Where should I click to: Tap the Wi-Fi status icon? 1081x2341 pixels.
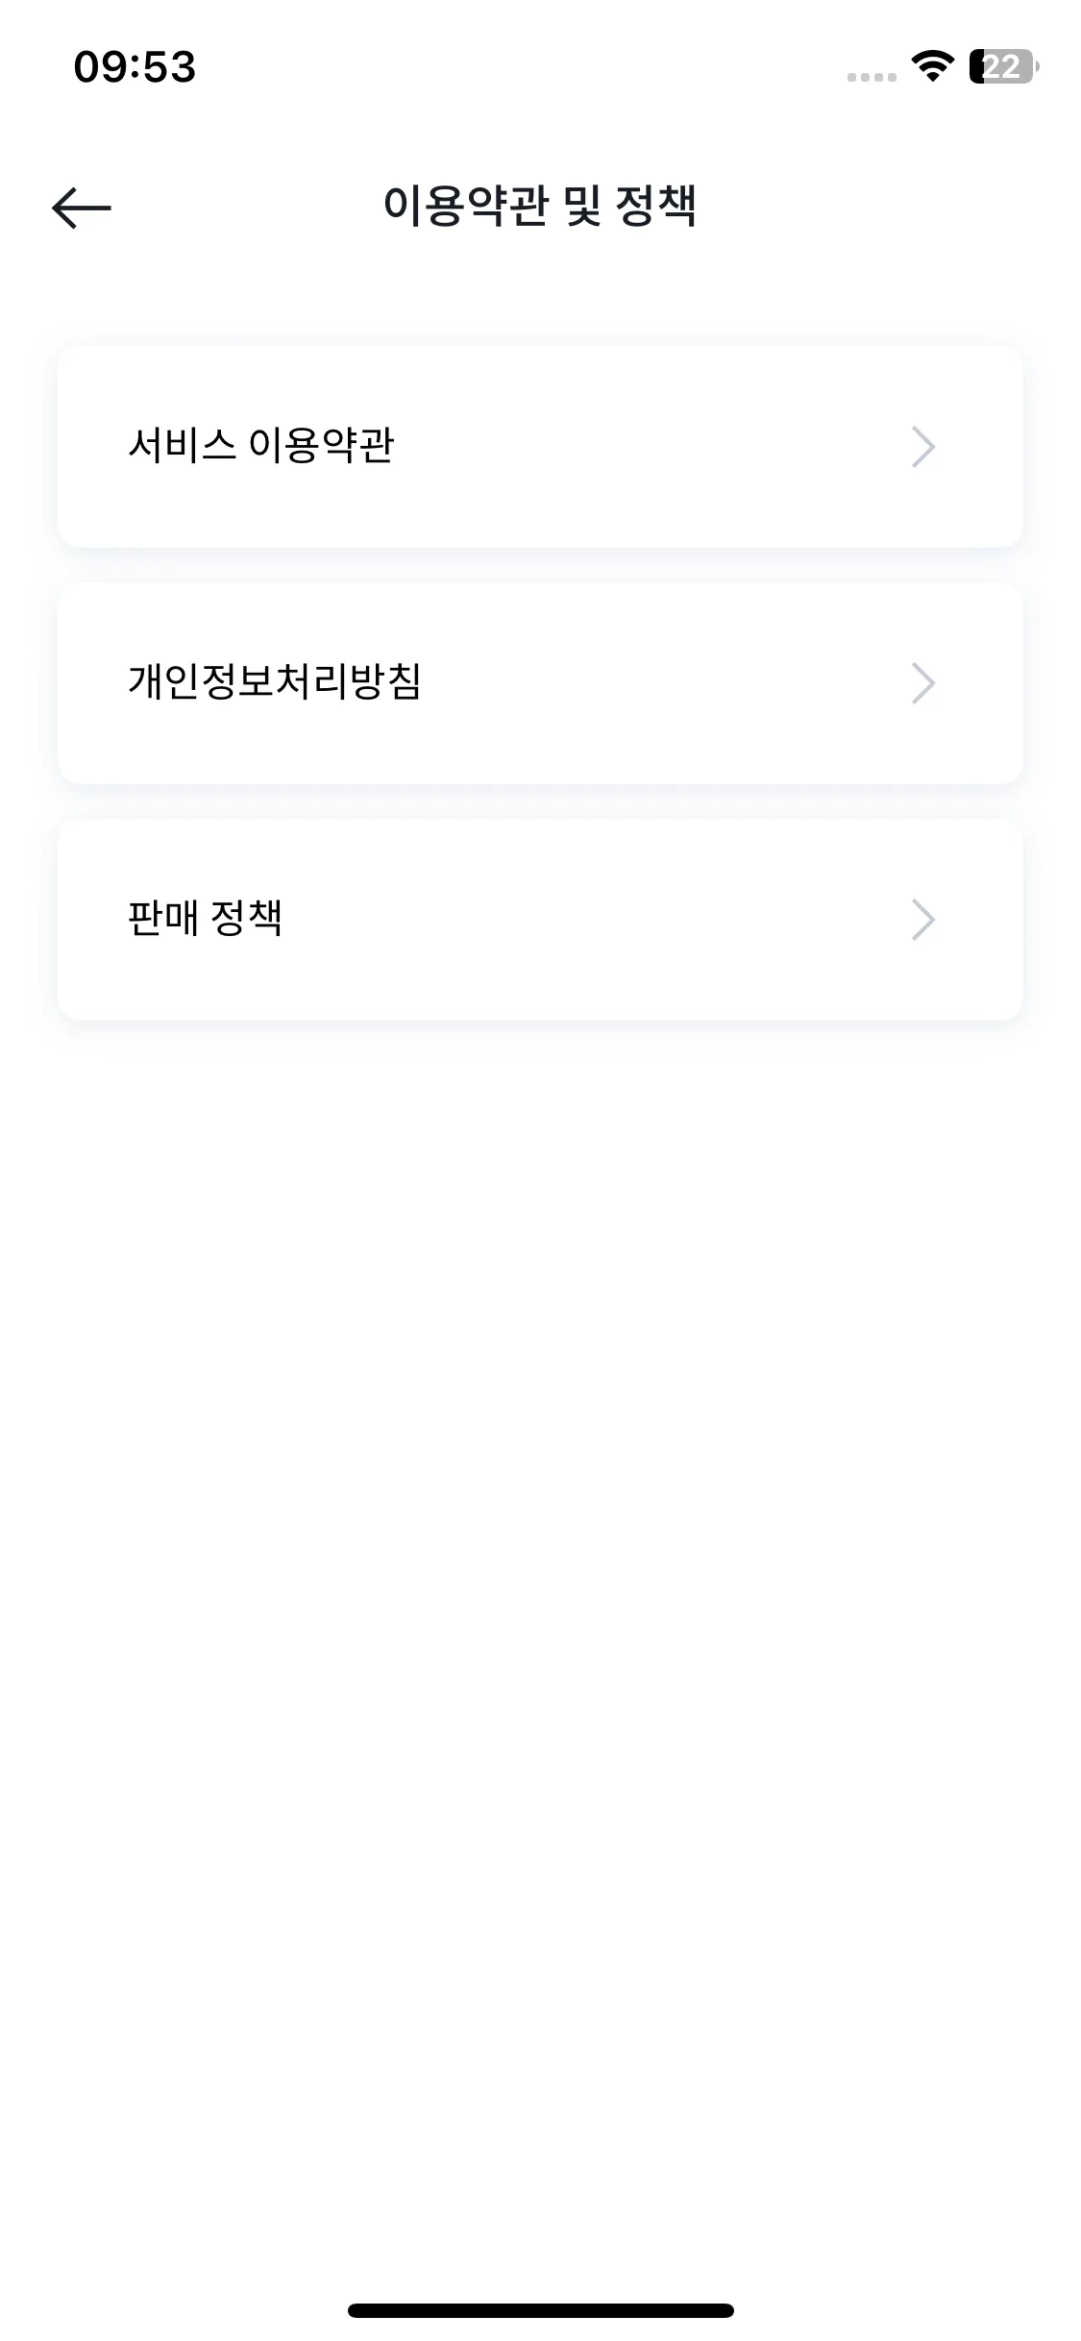[931, 66]
